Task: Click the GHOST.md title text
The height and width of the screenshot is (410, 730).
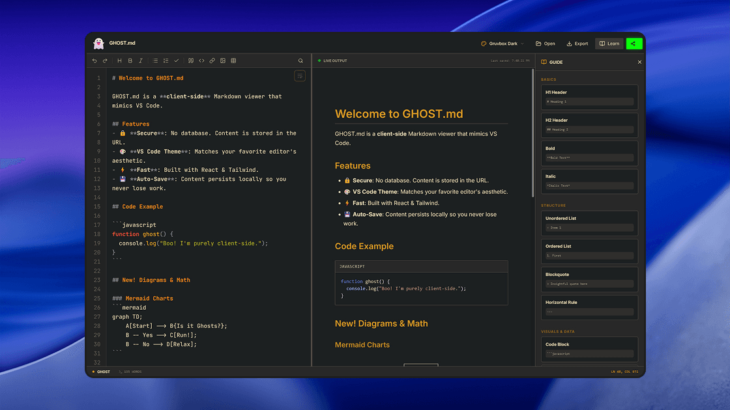Action: point(122,43)
